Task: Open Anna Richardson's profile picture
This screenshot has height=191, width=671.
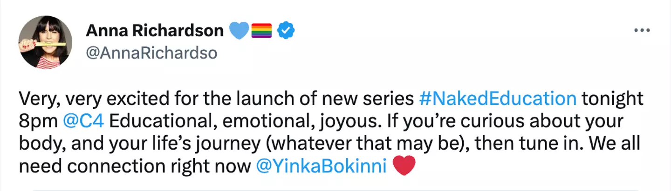Action: pos(45,42)
